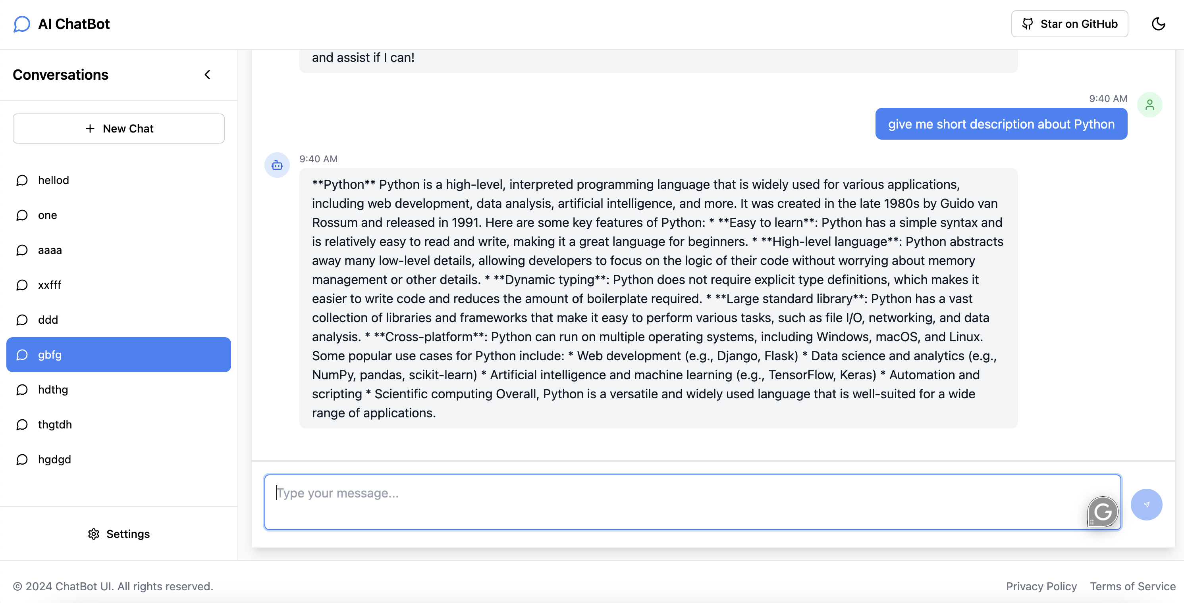Image resolution: width=1184 pixels, height=603 pixels.
Task: Click the Grammarly icon in message box
Action: click(1102, 512)
